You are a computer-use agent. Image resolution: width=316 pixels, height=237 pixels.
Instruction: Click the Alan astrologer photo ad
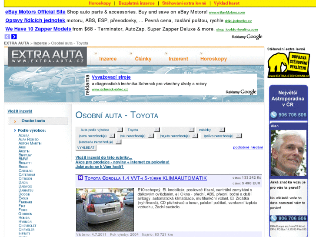pos(288,153)
